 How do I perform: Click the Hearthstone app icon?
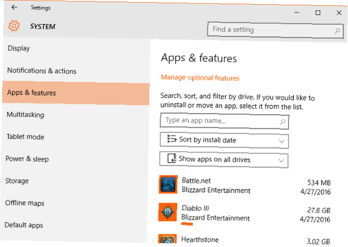pos(167,239)
